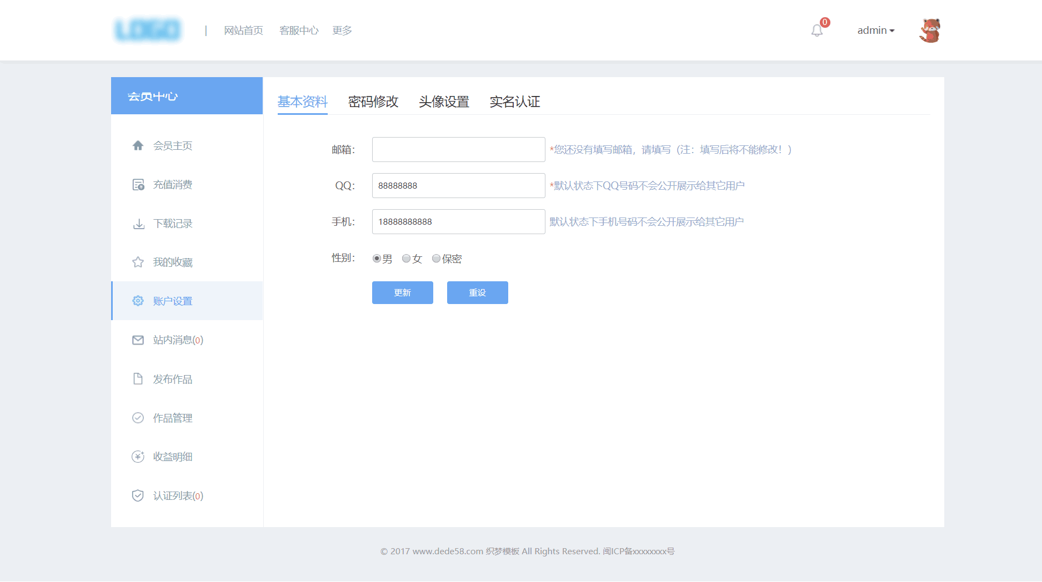Click the document icon for 发布作品
Image resolution: width=1042 pixels, height=582 pixels.
(x=138, y=379)
